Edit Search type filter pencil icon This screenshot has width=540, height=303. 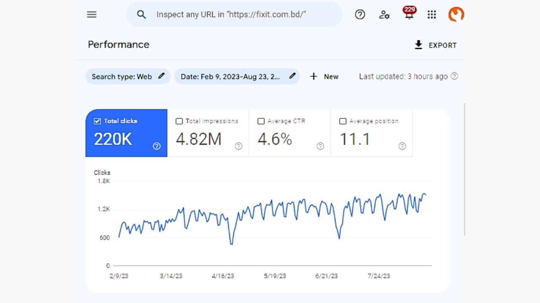pos(161,76)
